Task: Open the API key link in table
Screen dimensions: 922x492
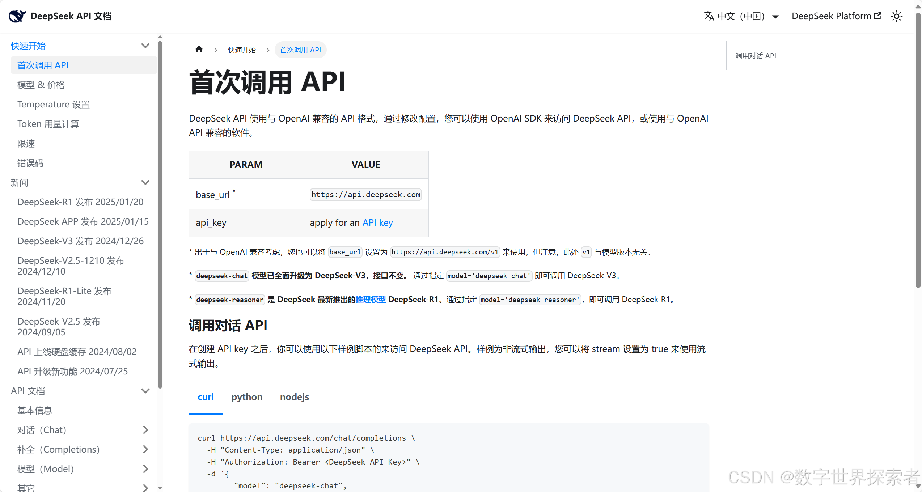Action: coord(377,223)
